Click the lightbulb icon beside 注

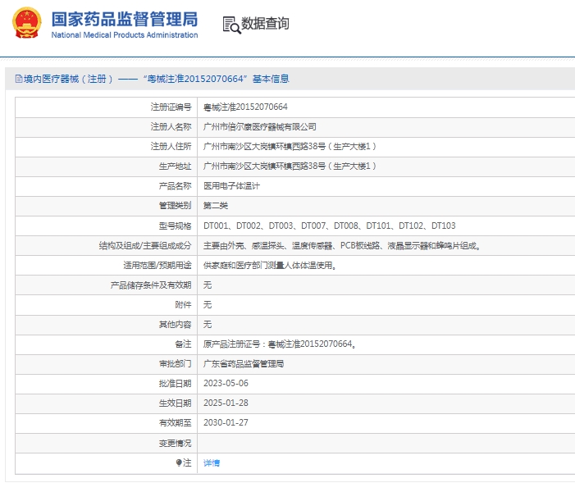click(179, 462)
